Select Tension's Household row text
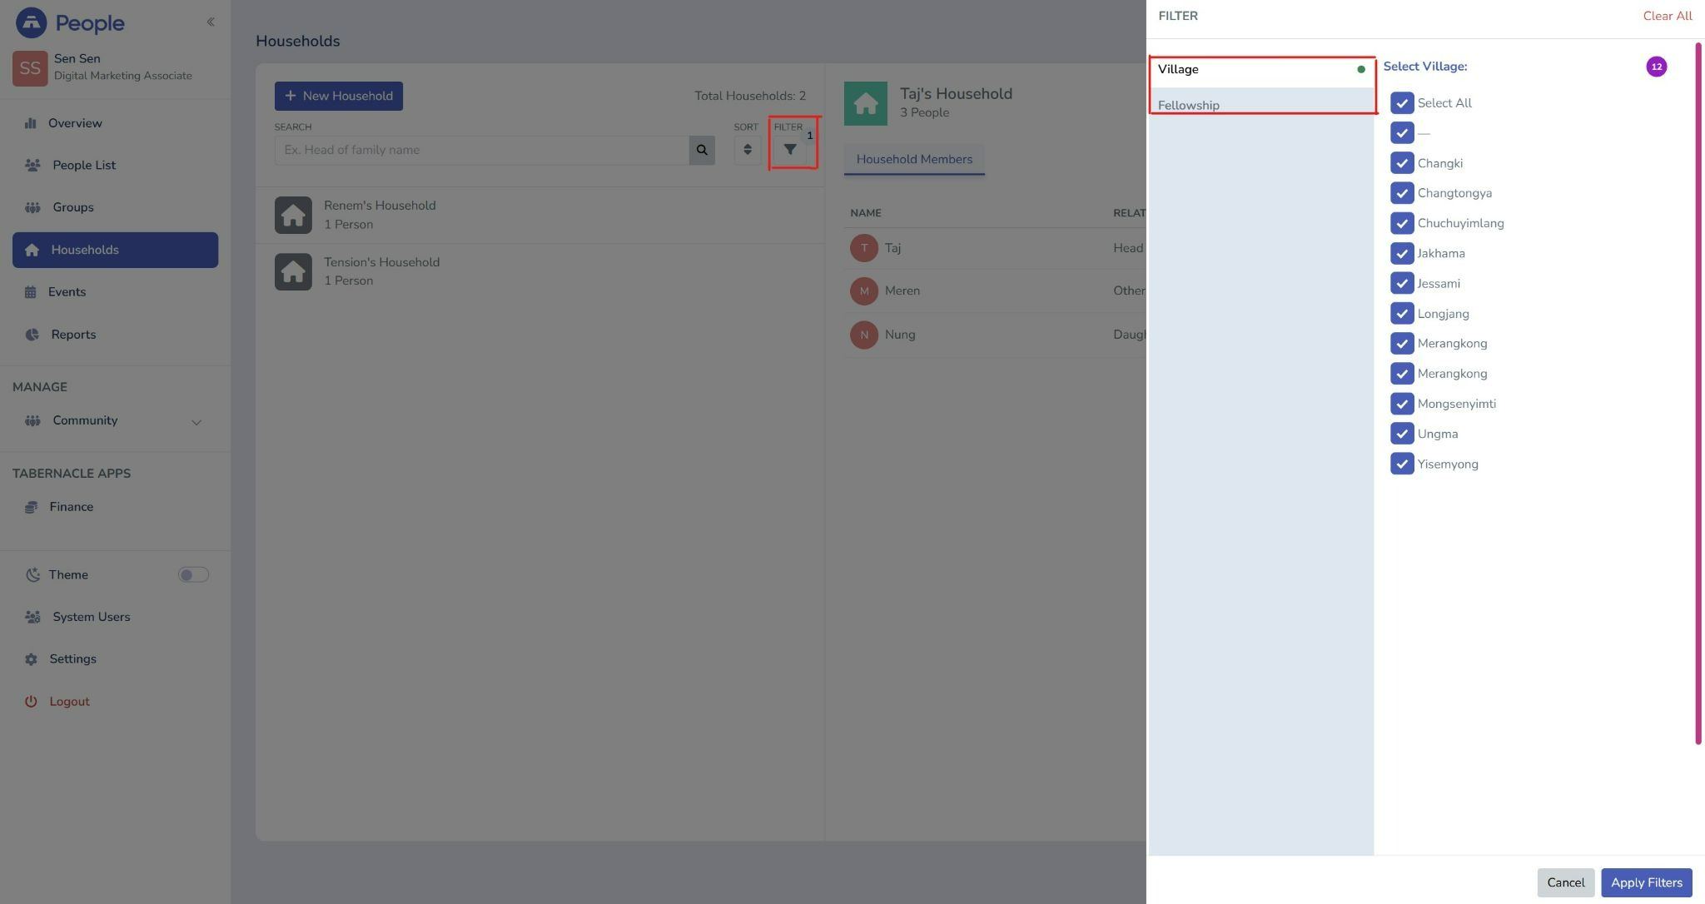Screen dimensions: 1705x904 click(x=381, y=262)
